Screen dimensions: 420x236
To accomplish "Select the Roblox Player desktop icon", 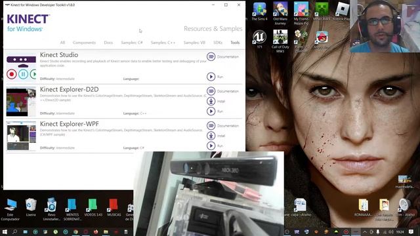I will [x=342, y=12].
